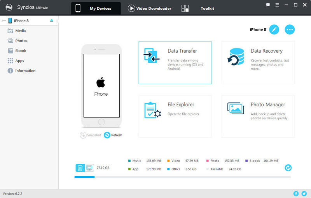Click the eject icon next to iPhone 8
The width and height of the screenshot is (311, 198).
tap(52, 21)
